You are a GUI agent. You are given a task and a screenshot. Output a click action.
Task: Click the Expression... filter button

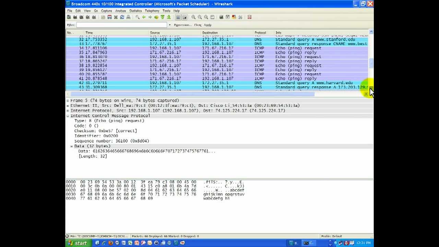point(182,25)
